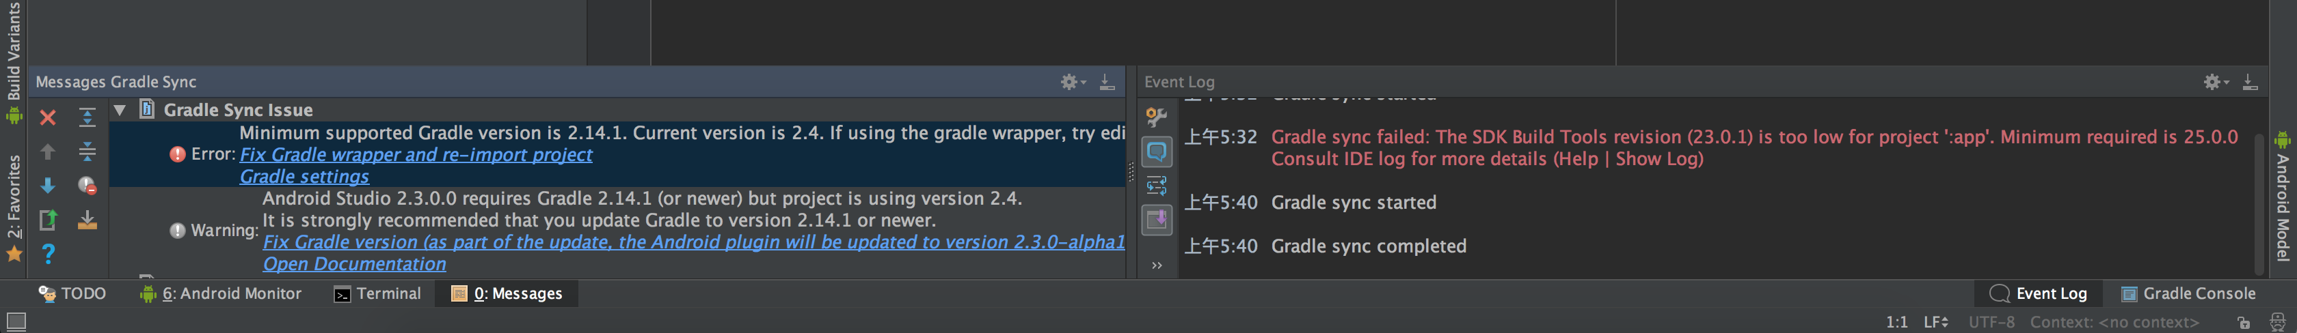Open the LF line separator dropdown
2297x333 pixels.
[x=1935, y=322]
